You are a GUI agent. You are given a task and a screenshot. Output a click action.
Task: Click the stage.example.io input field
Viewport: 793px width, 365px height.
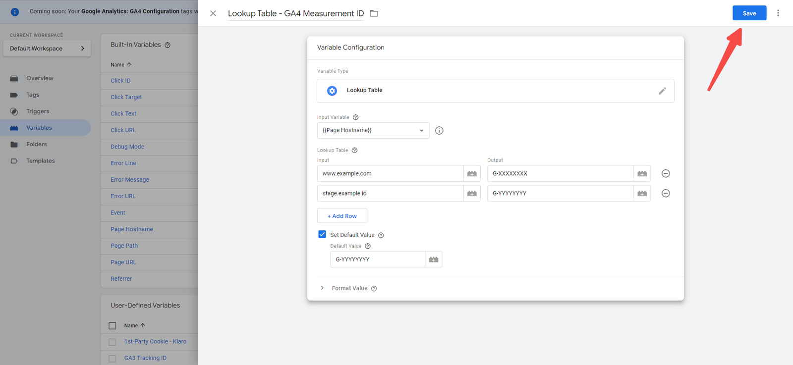point(390,193)
